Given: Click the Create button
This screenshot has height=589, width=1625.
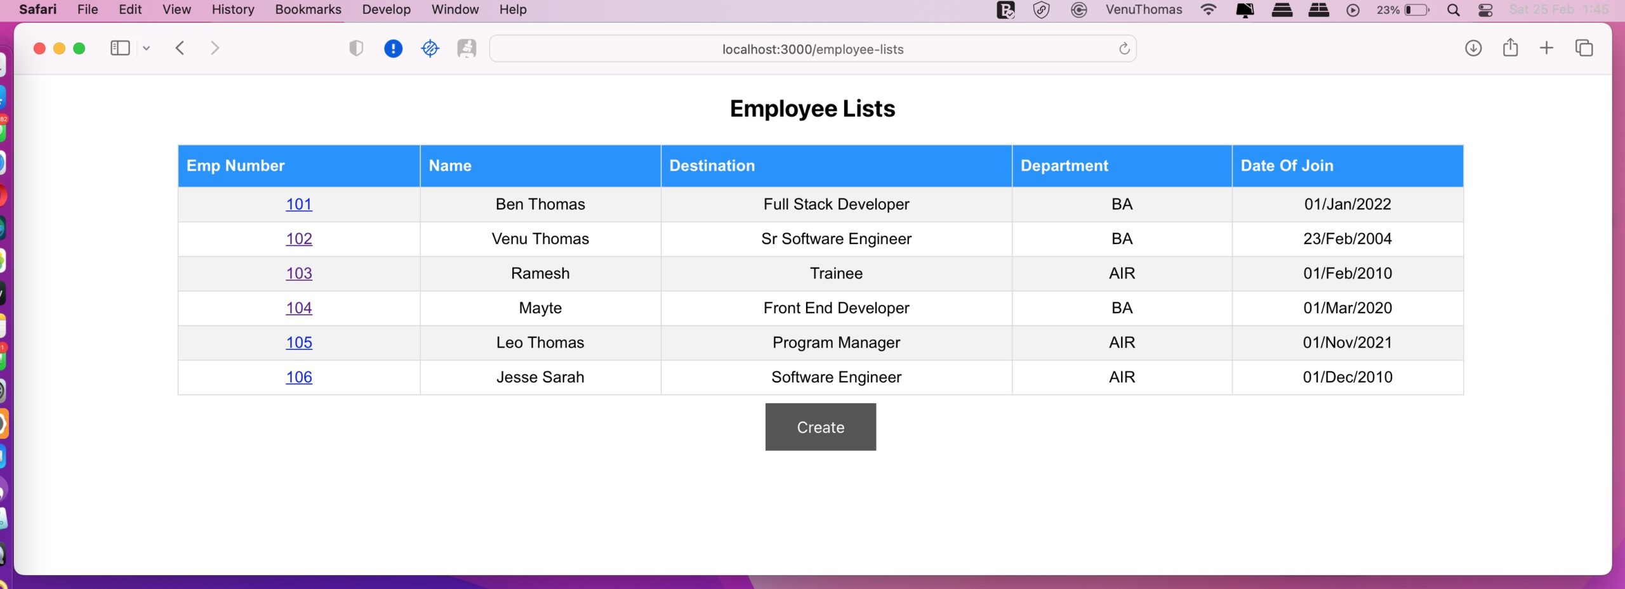Looking at the screenshot, I should pyautogui.click(x=820, y=427).
